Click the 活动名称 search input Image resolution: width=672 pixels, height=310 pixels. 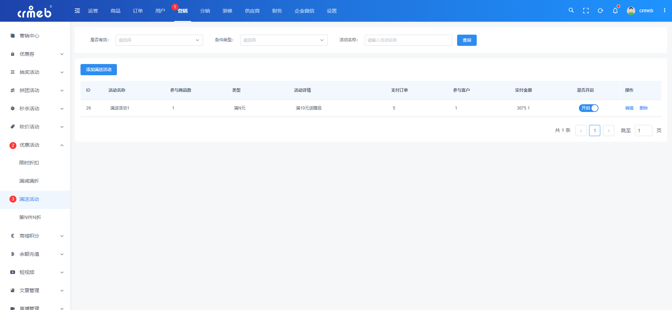pos(408,40)
